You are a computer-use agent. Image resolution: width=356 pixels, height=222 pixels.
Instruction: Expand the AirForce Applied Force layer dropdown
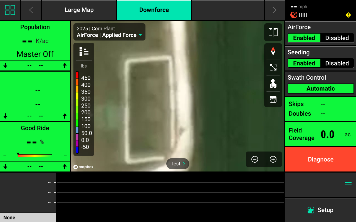click(140, 35)
